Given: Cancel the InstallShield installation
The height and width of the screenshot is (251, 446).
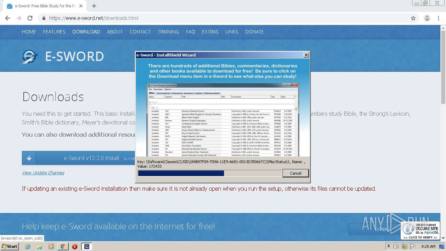Looking at the screenshot, I should point(295,173).
